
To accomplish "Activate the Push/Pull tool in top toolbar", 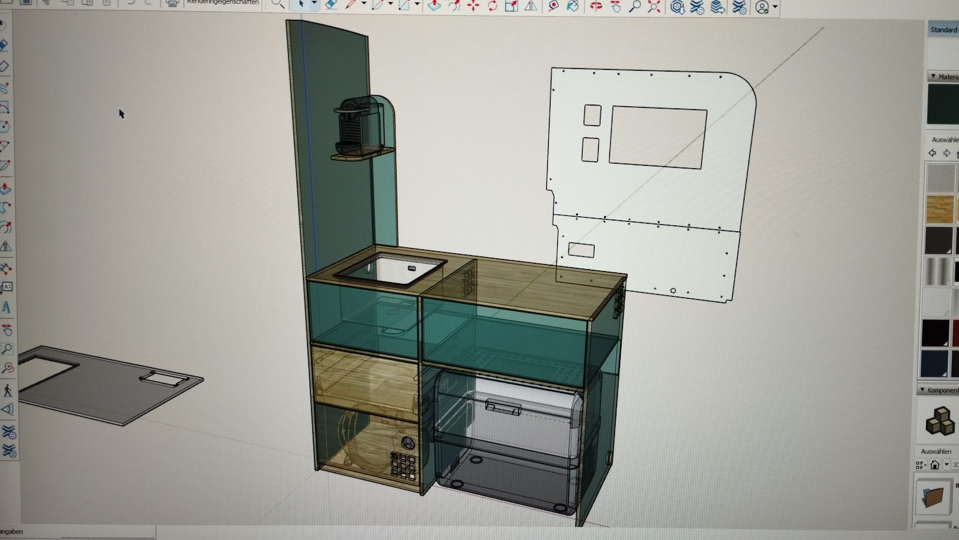I will click(x=434, y=5).
